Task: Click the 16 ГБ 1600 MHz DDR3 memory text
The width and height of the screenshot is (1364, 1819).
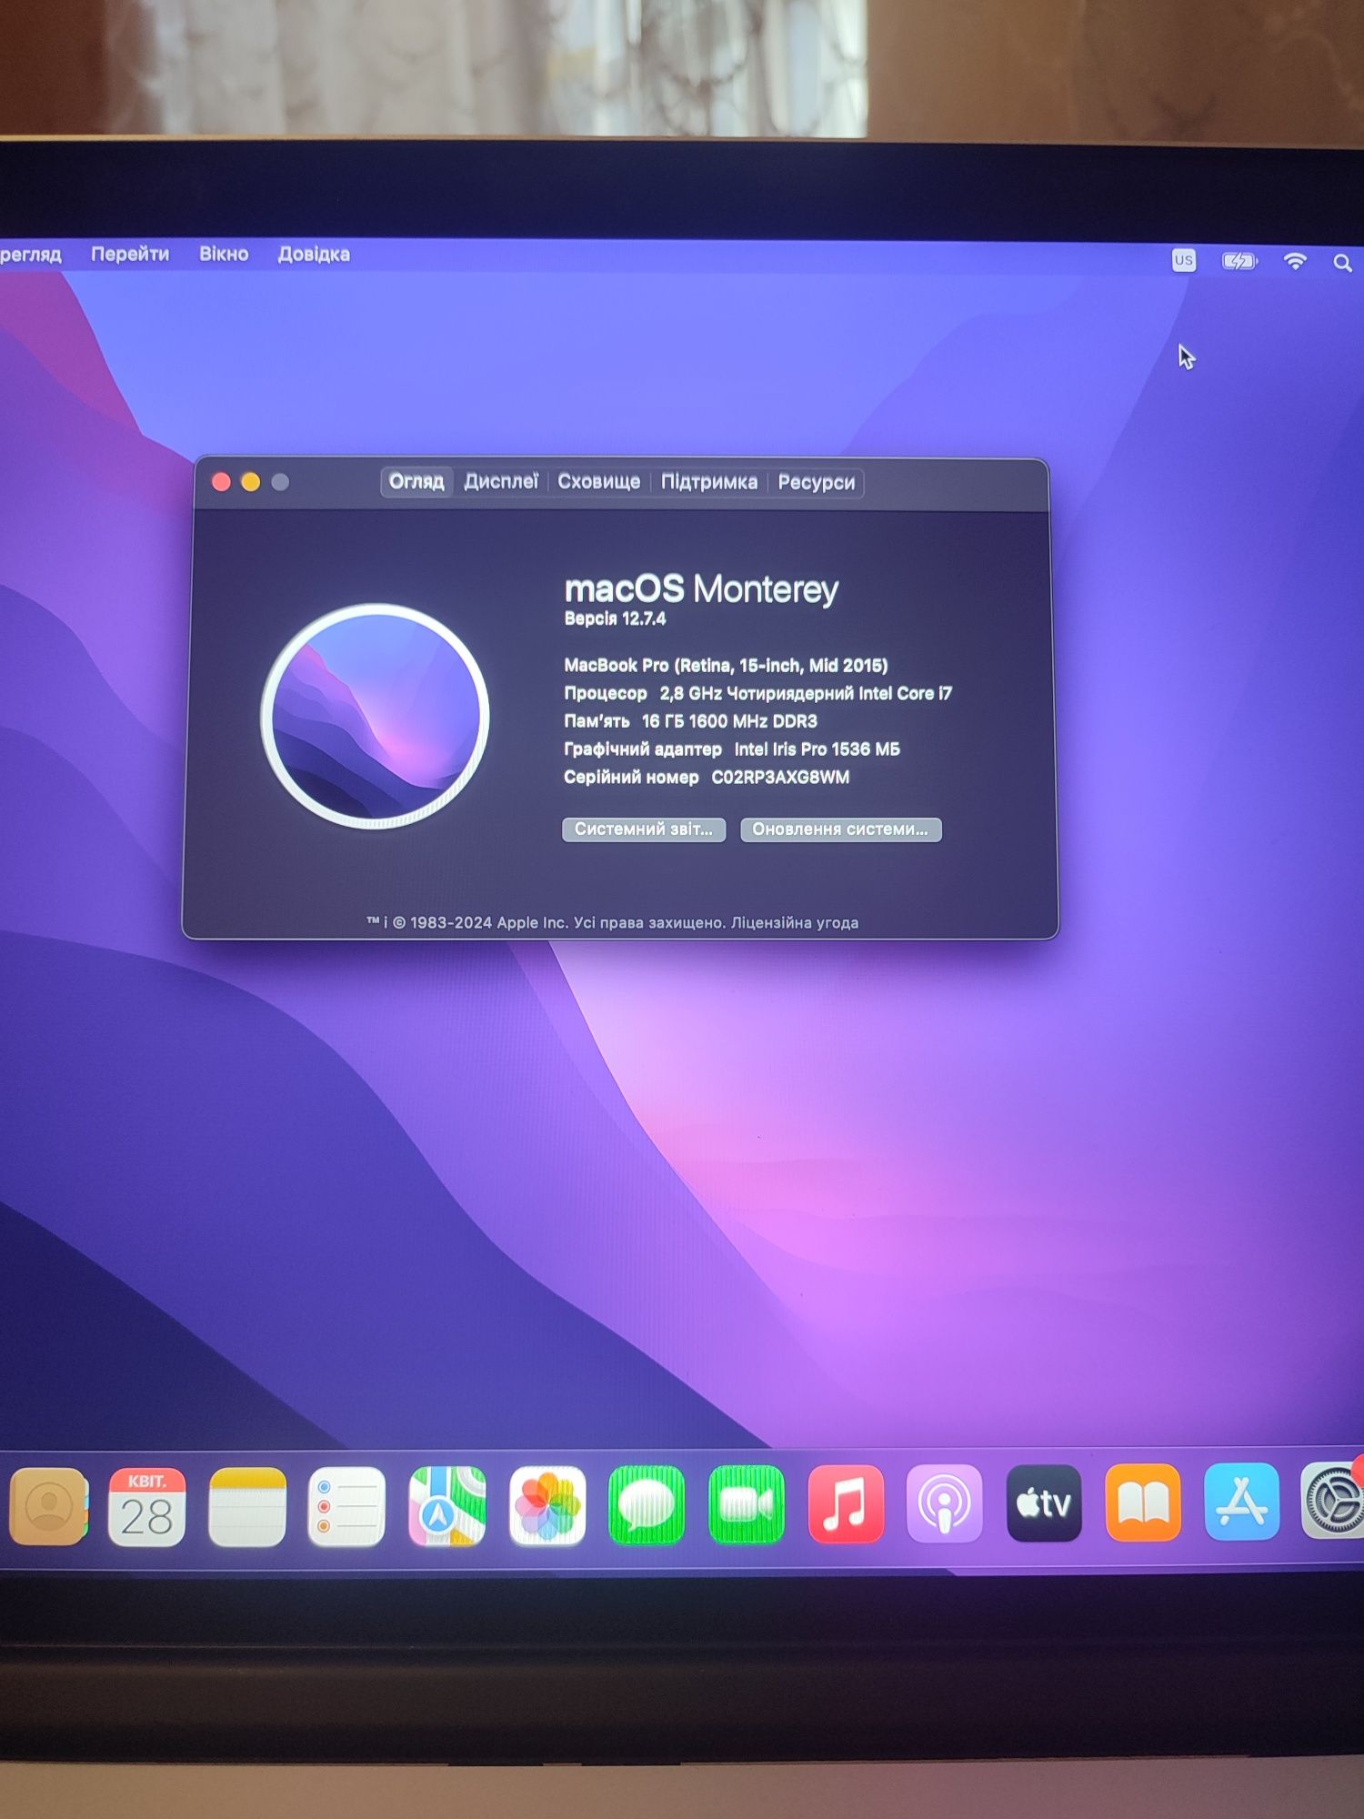Action: (729, 721)
